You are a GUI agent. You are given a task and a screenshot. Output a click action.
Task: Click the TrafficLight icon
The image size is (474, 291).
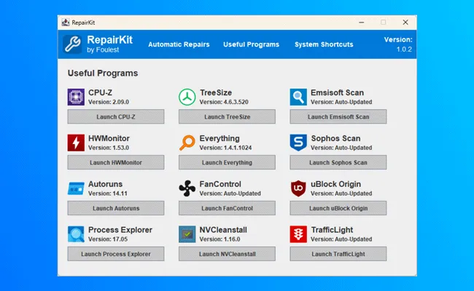pyautogui.click(x=298, y=234)
